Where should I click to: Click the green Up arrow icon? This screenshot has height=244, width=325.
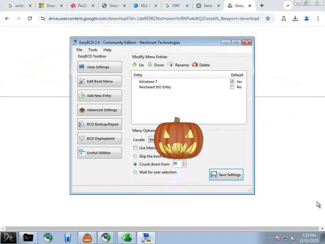[135, 64]
